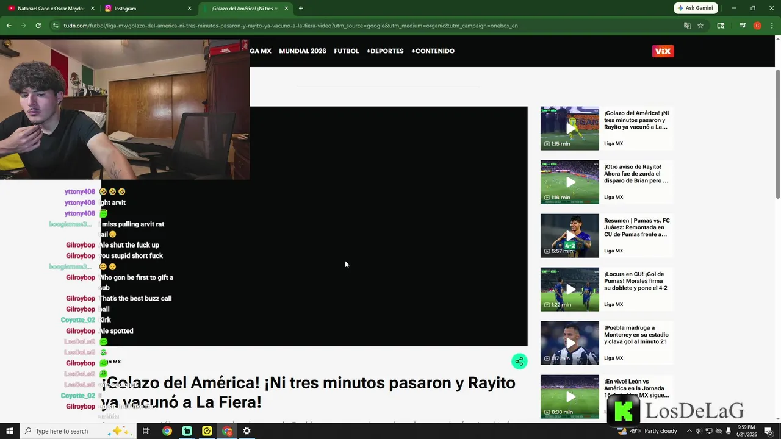Translate this page with Google Translate icon

click(x=687, y=26)
